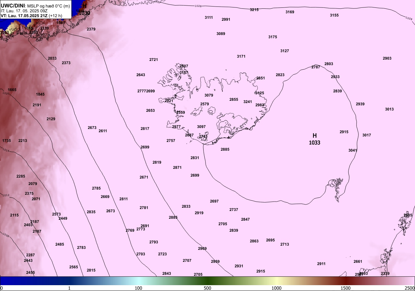Click the 3171 height value

(241, 56)
